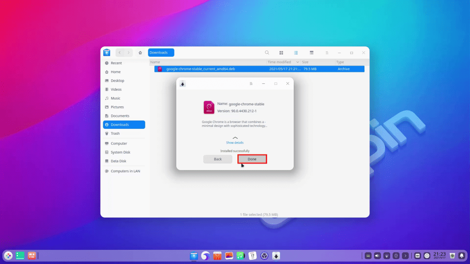Screen dimensions: 470x264
Task: Switch file manager to list view
Action: (296, 53)
